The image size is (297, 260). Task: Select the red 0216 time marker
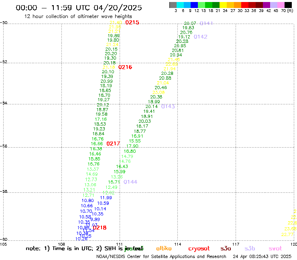click(x=125, y=67)
